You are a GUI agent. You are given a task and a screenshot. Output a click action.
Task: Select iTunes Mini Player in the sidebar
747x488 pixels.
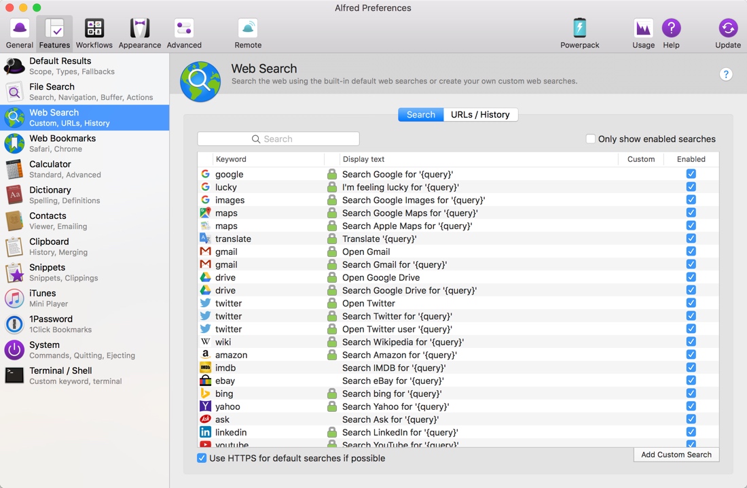tap(85, 298)
